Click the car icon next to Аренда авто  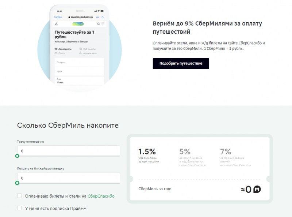point(81,53)
